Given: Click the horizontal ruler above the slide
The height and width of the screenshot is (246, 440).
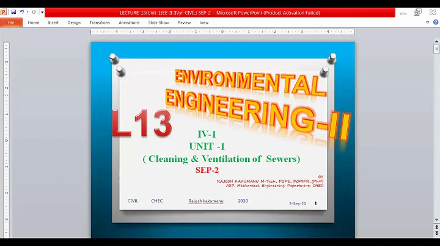Looking at the screenshot, I should tap(222, 32).
